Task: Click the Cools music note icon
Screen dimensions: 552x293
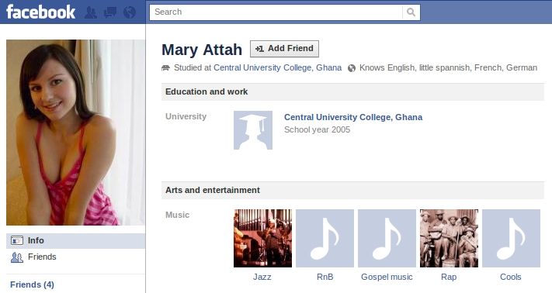Action: (x=511, y=238)
